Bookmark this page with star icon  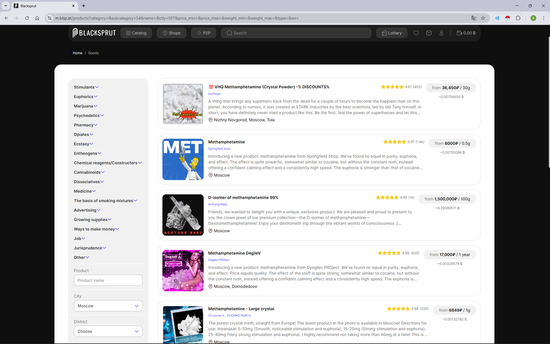pyautogui.click(x=483, y=18)
